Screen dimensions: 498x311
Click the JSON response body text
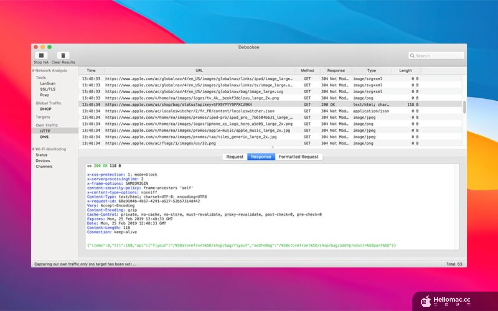242,245
